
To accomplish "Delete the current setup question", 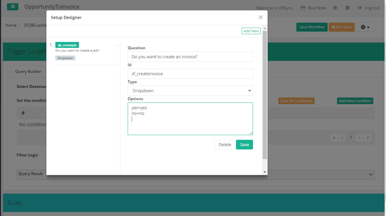I will pos(225,145).
